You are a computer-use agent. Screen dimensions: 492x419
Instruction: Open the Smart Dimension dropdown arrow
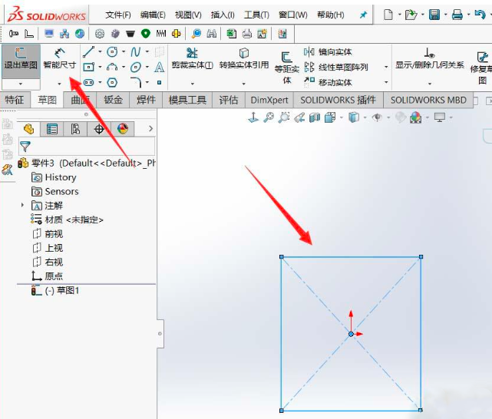(x=60, y=84)
